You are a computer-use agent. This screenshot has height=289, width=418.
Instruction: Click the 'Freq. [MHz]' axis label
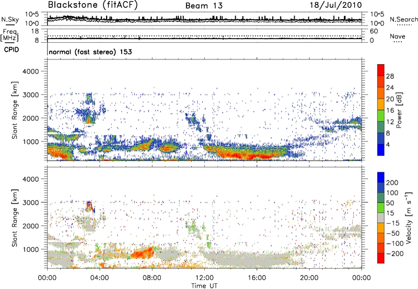point(9,35)
